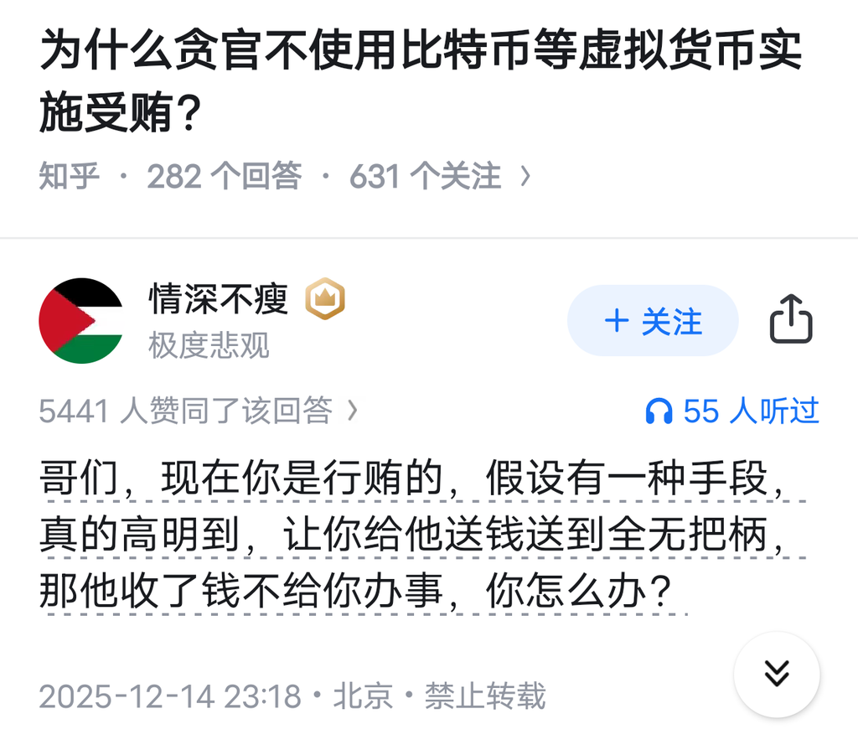The image size is (858, 750).
Task: Expand the answer with the double-chevron button
Action: click(777, 673)
